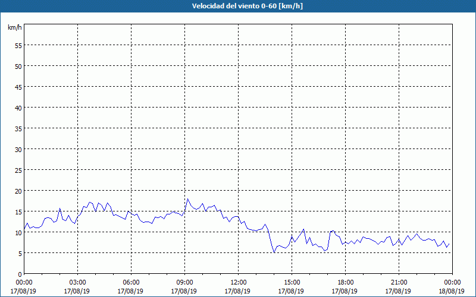Click the 00:00 17/08/19 time label
This screenshot has width=476, height=297.
(23, 287)
